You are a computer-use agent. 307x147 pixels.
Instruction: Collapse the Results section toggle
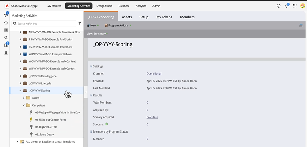91,95
